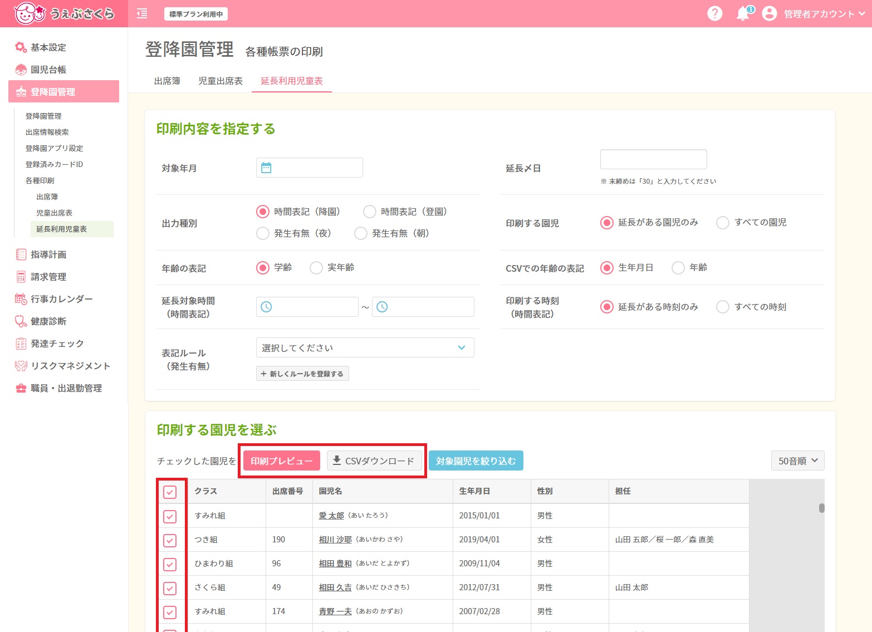This screenshot has height=632, width=872.
Task: Click the clock icon in start time field
Action: coord(266,307)
